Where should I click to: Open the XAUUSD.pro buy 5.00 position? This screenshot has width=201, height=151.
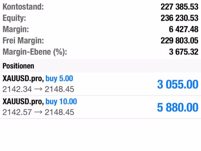point(100,84)
